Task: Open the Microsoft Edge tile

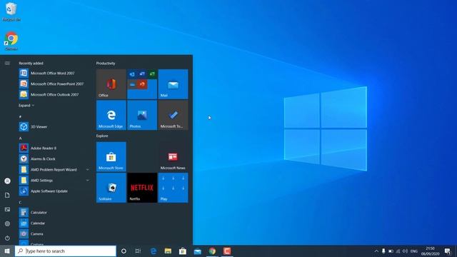Action: [111, 115]
